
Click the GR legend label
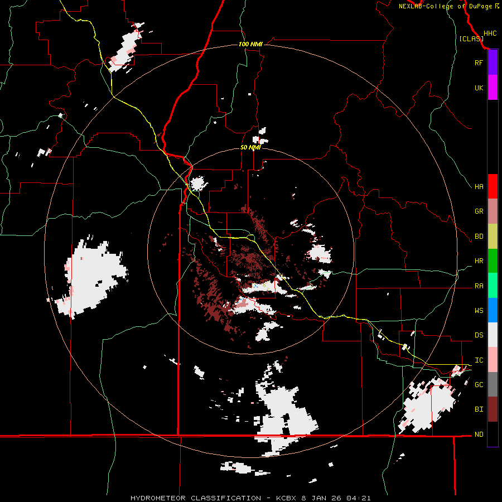[x=479, y=211]
